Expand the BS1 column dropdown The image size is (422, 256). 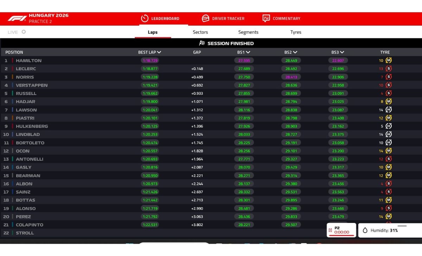click(x=248, y=52)
